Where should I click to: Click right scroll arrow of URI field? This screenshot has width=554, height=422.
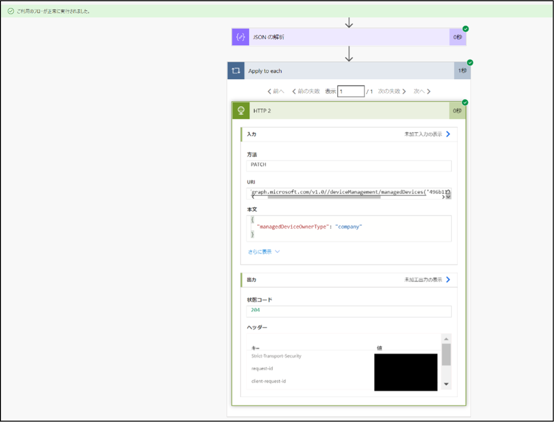pyautogui.click(x=444, y=197)
